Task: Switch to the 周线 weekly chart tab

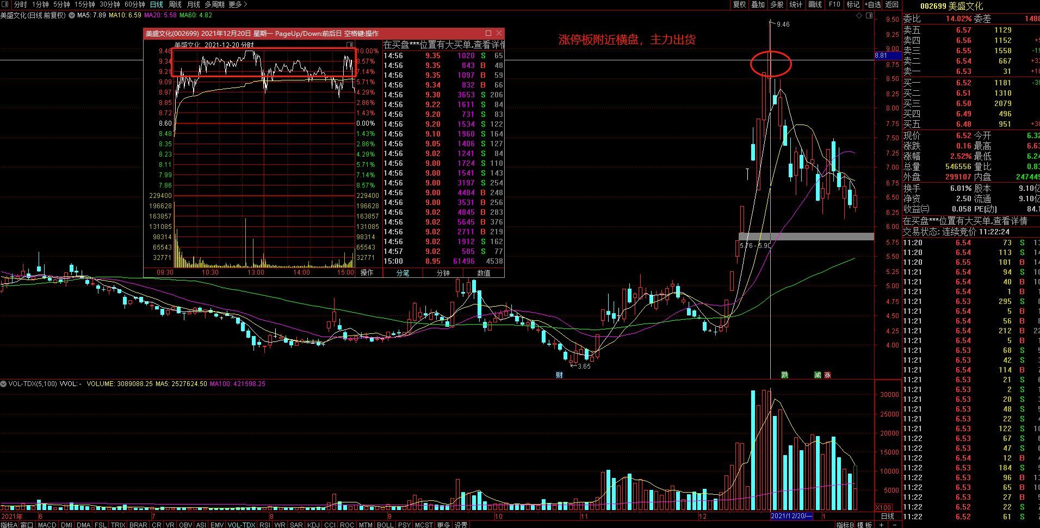Action: click(175, 4)
